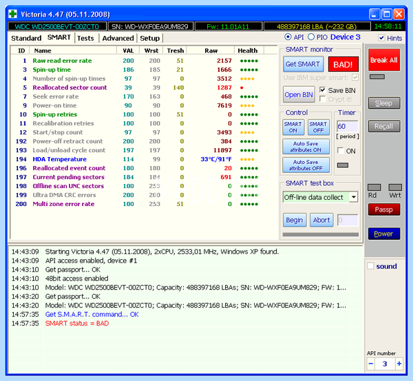The image size is (413, 381).
Task: Begin the SMART test
Action: pos(295,220)
